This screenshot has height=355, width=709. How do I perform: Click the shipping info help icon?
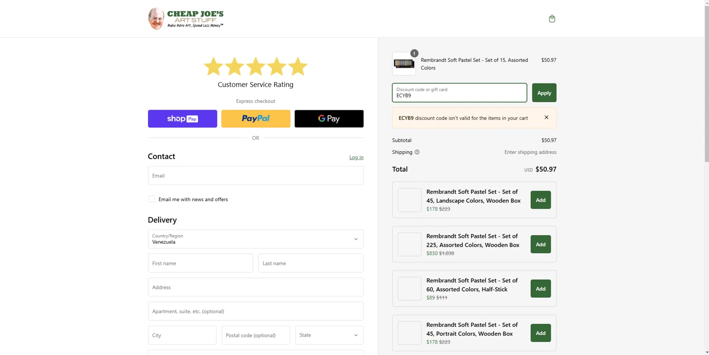tap(417, 152)
